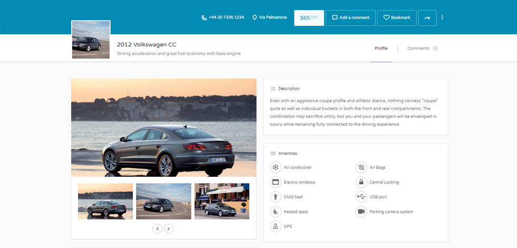Viewport: 517px width, 248px height.
Task: Click the Parking camera system label
Action: tap(391, 212)
